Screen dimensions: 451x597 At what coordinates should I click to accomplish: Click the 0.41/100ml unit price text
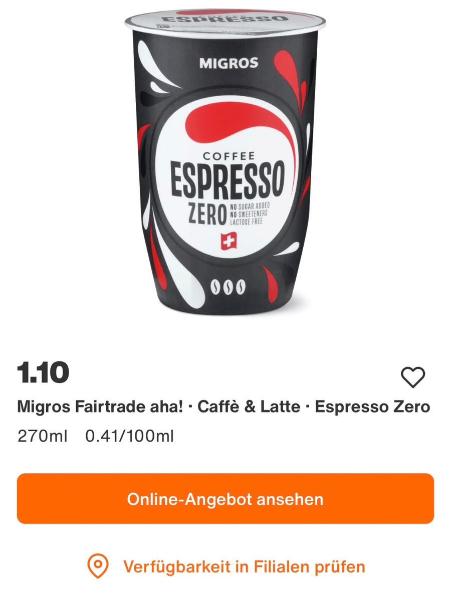(x=129, y=436)
